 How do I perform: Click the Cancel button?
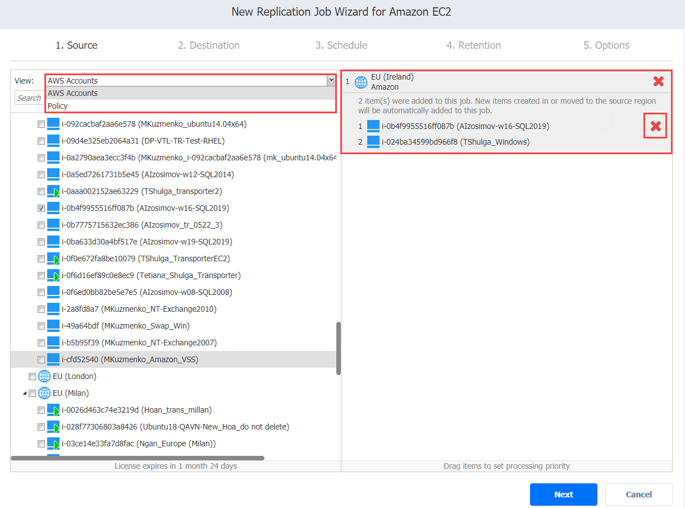(639, 495)
